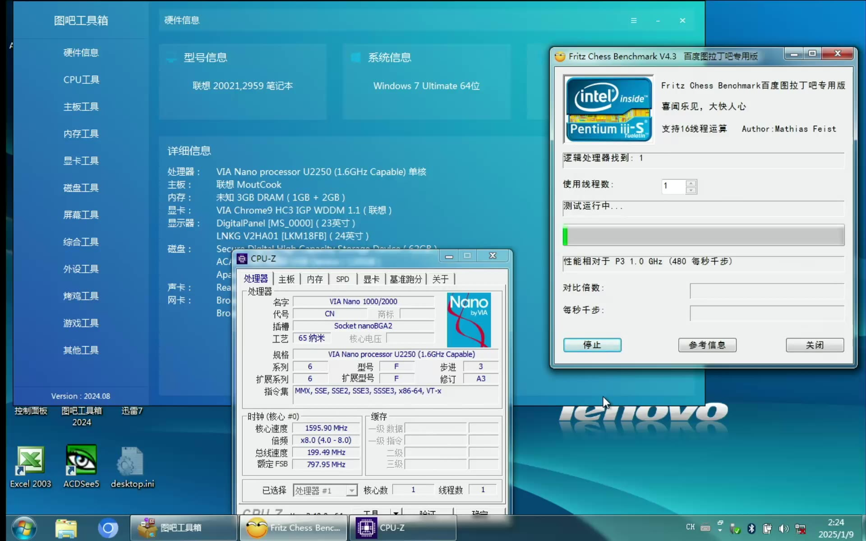Viewport: 866px width, 541px height.
Task: Select 显卡工具 in the toolbox sidebar
Action: [x=81, y=161]
